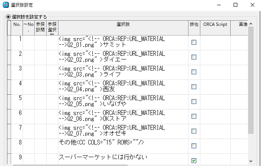Viewport: 261px width, 166px height.
Task: Tick the 排他 checkbox for ライフ row
Action: [x=194, y=72]
